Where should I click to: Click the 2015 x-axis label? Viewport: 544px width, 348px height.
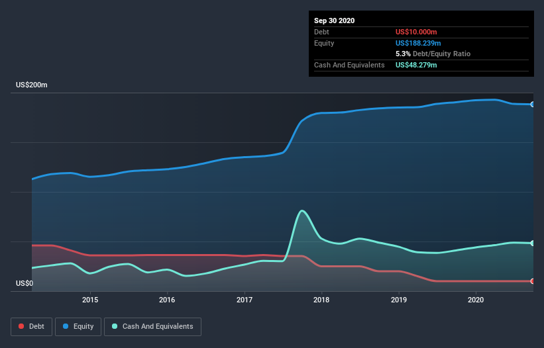(x=90, y=300)
